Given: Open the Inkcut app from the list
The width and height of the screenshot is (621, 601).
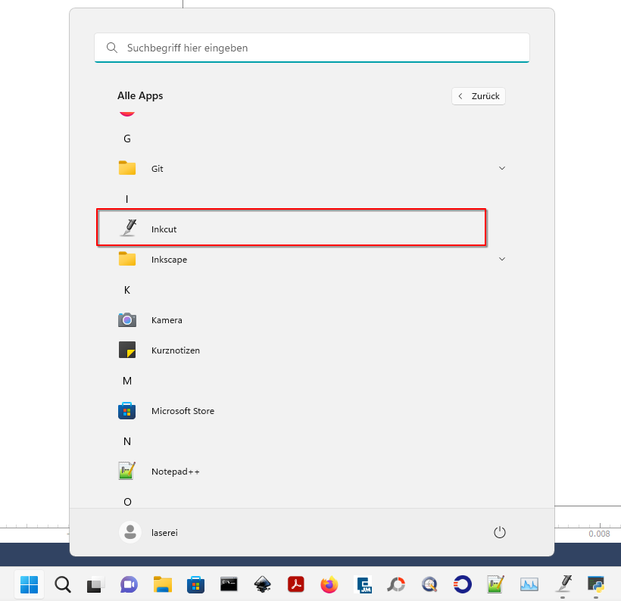Looking at the screenshot, I should click(291, 229).
